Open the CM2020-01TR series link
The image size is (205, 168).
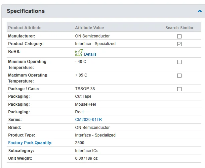[x=88, y=120]
